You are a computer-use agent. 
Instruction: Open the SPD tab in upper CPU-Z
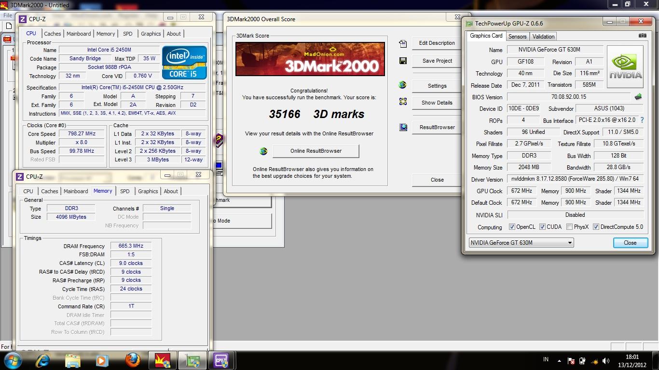(x=127, y=34)
